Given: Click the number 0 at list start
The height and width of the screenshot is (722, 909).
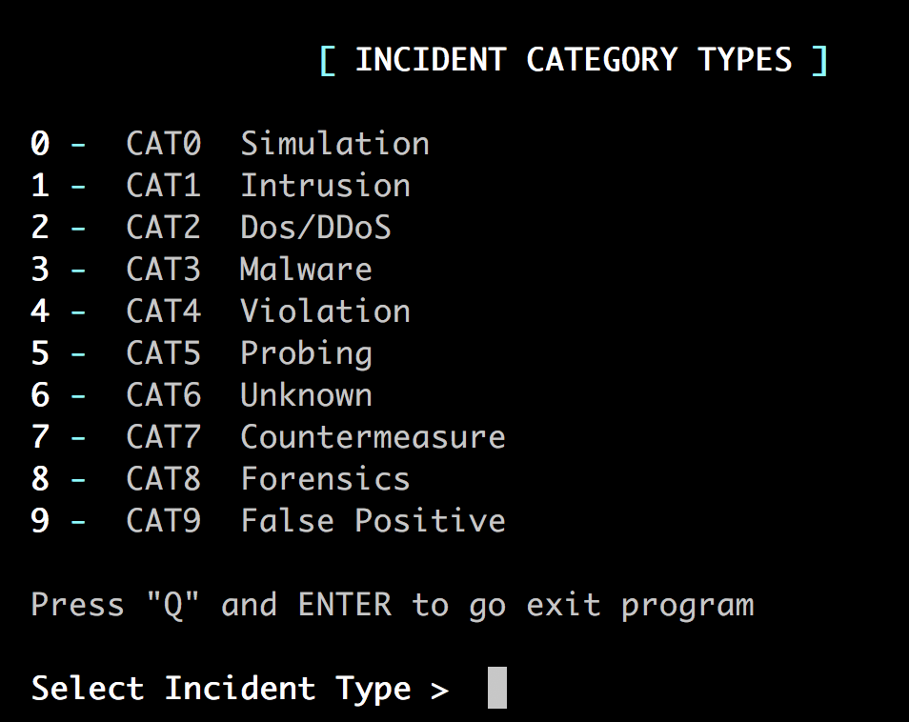Looking at the screenshot, I should point(40,143).
